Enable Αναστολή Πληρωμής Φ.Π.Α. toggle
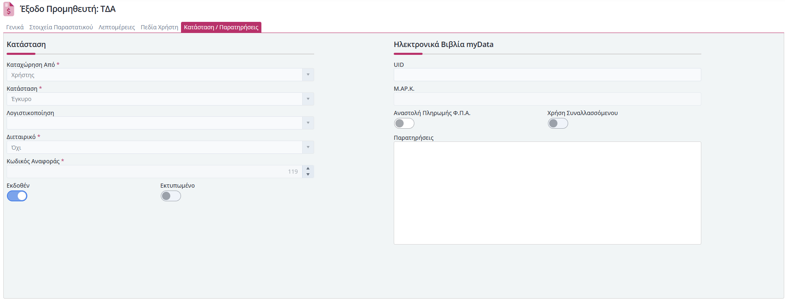Screen dimensions: 785x299 404,123
